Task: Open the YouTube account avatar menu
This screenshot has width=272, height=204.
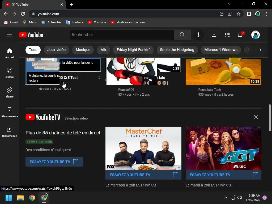Action: tap(256, 35)
